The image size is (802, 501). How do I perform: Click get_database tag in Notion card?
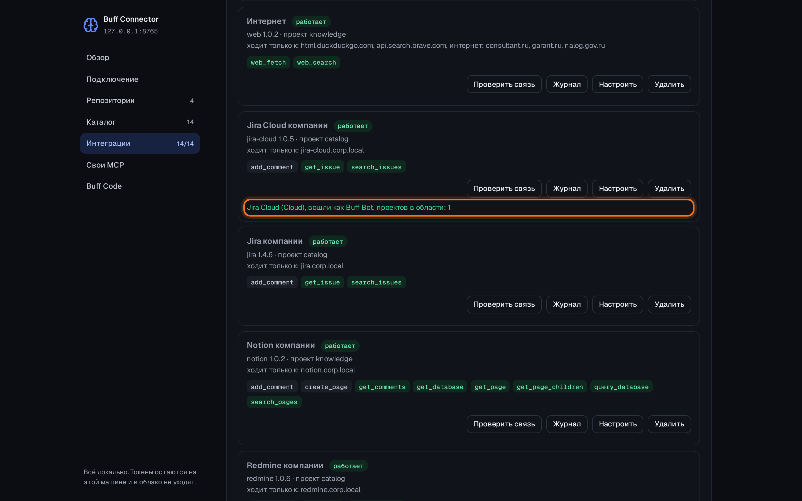[440, 387]
